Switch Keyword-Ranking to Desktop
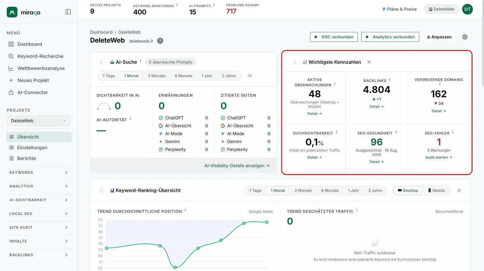 click(x=408, y=191)
